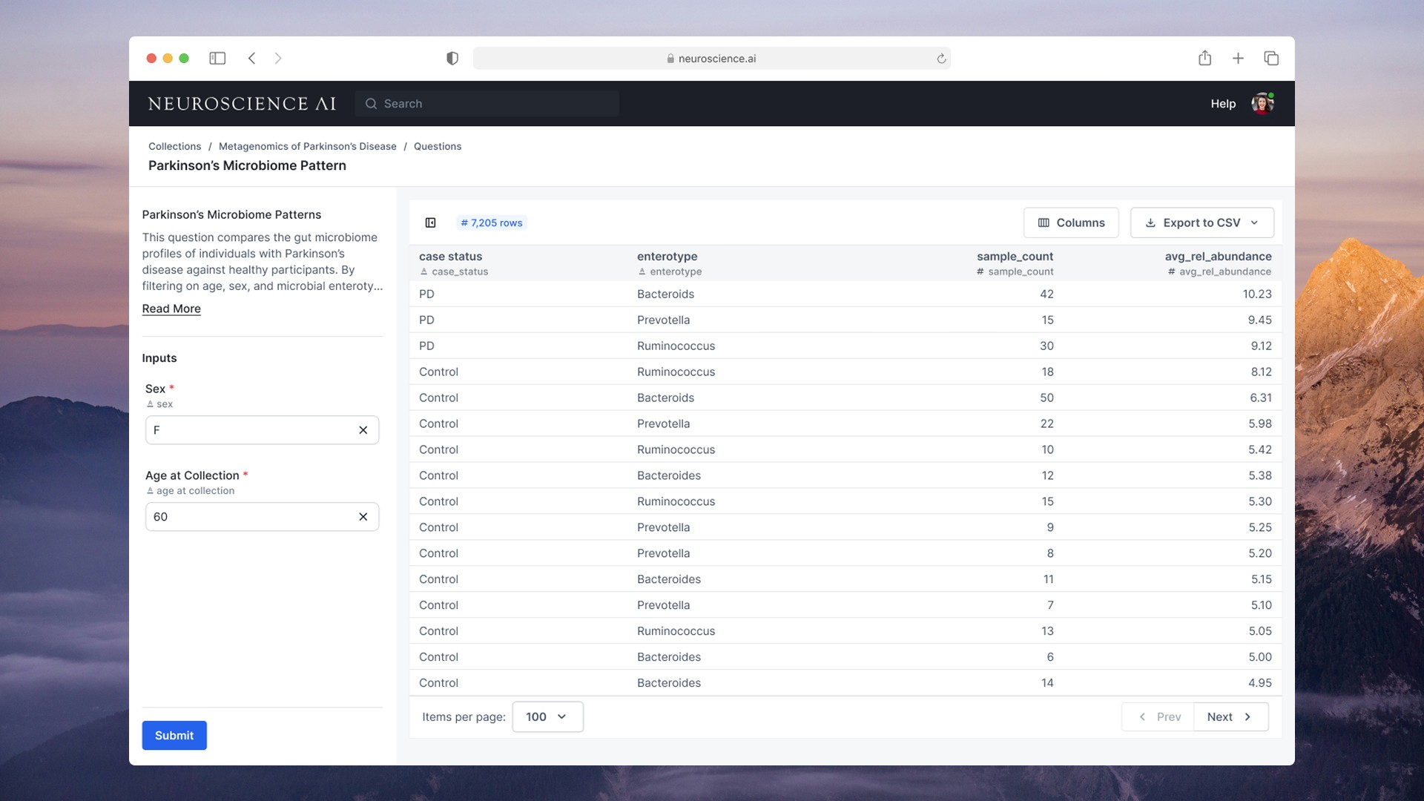Clear the Age at Collection input with its X
This screenshot has height=801, width=1424.
(363, 517)
